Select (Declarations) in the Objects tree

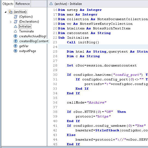point(29,22)
